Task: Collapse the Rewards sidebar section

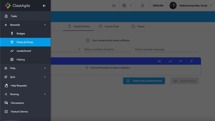Action: pyautogui.click(x=45, y=25)
